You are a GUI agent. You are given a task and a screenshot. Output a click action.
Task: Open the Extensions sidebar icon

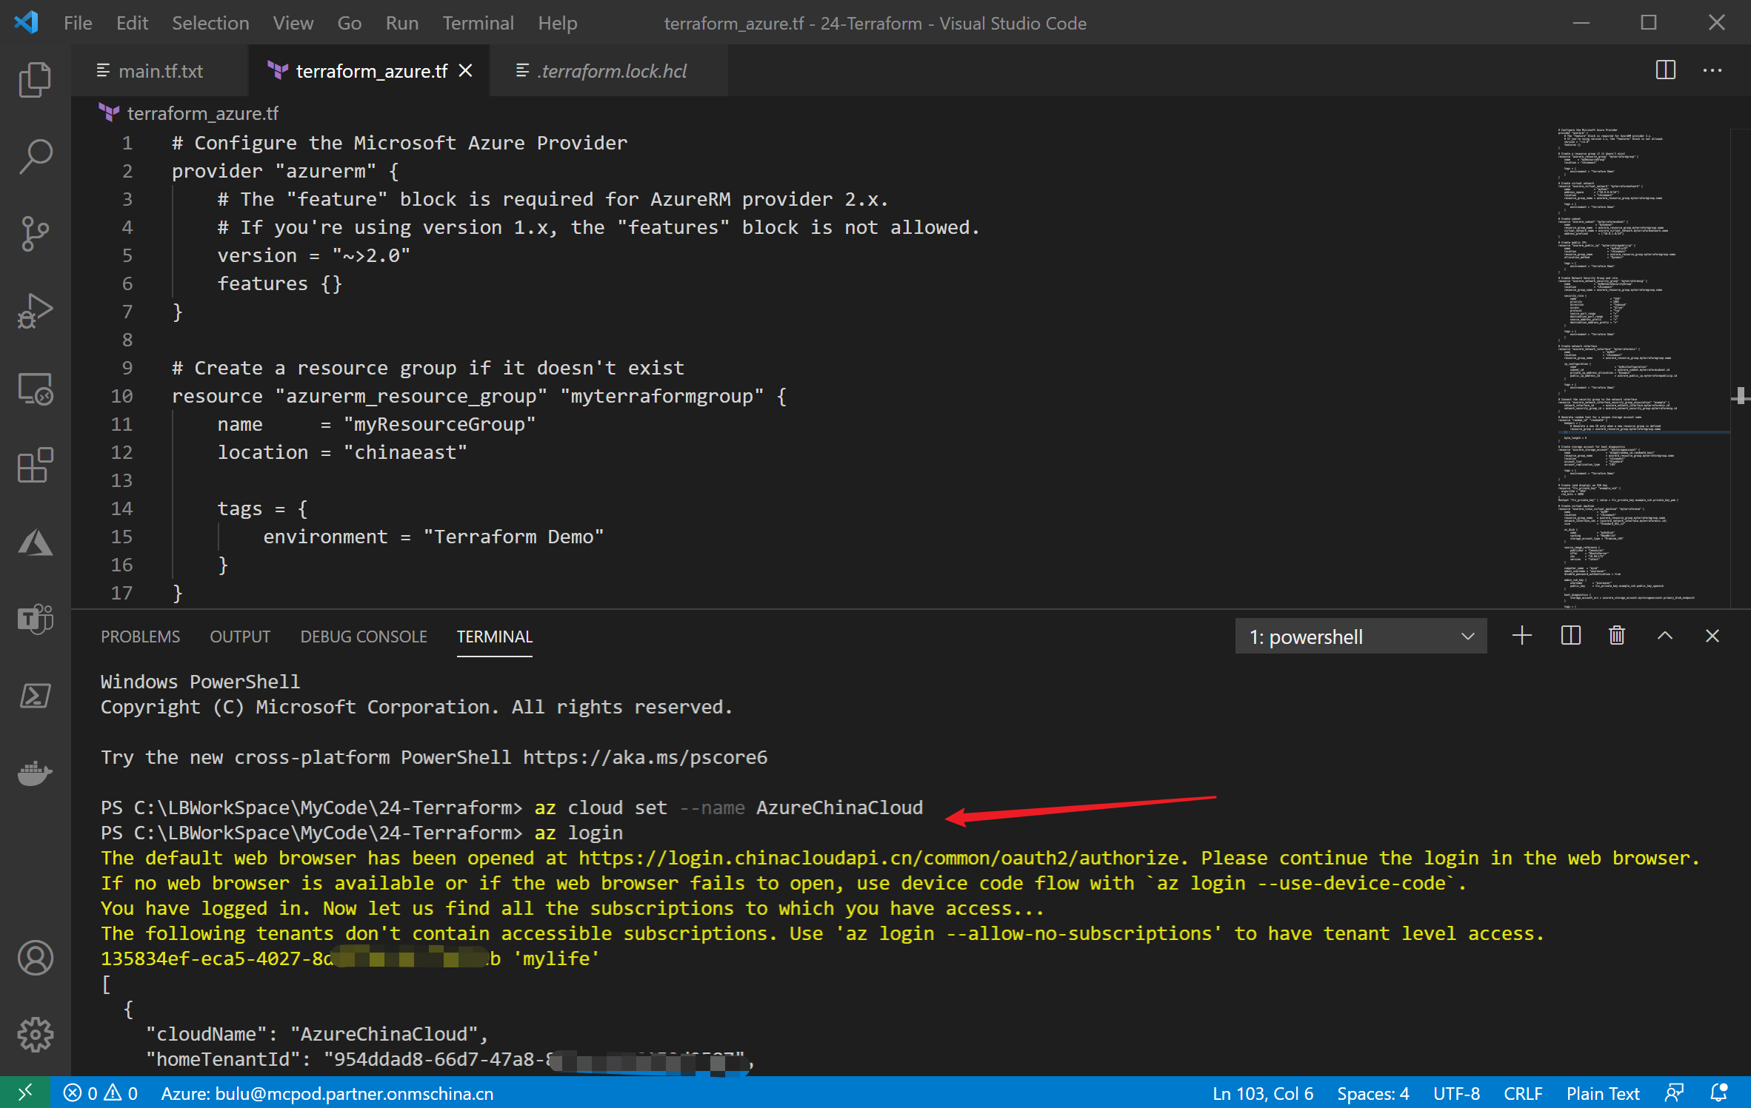(x=35, y=466)
